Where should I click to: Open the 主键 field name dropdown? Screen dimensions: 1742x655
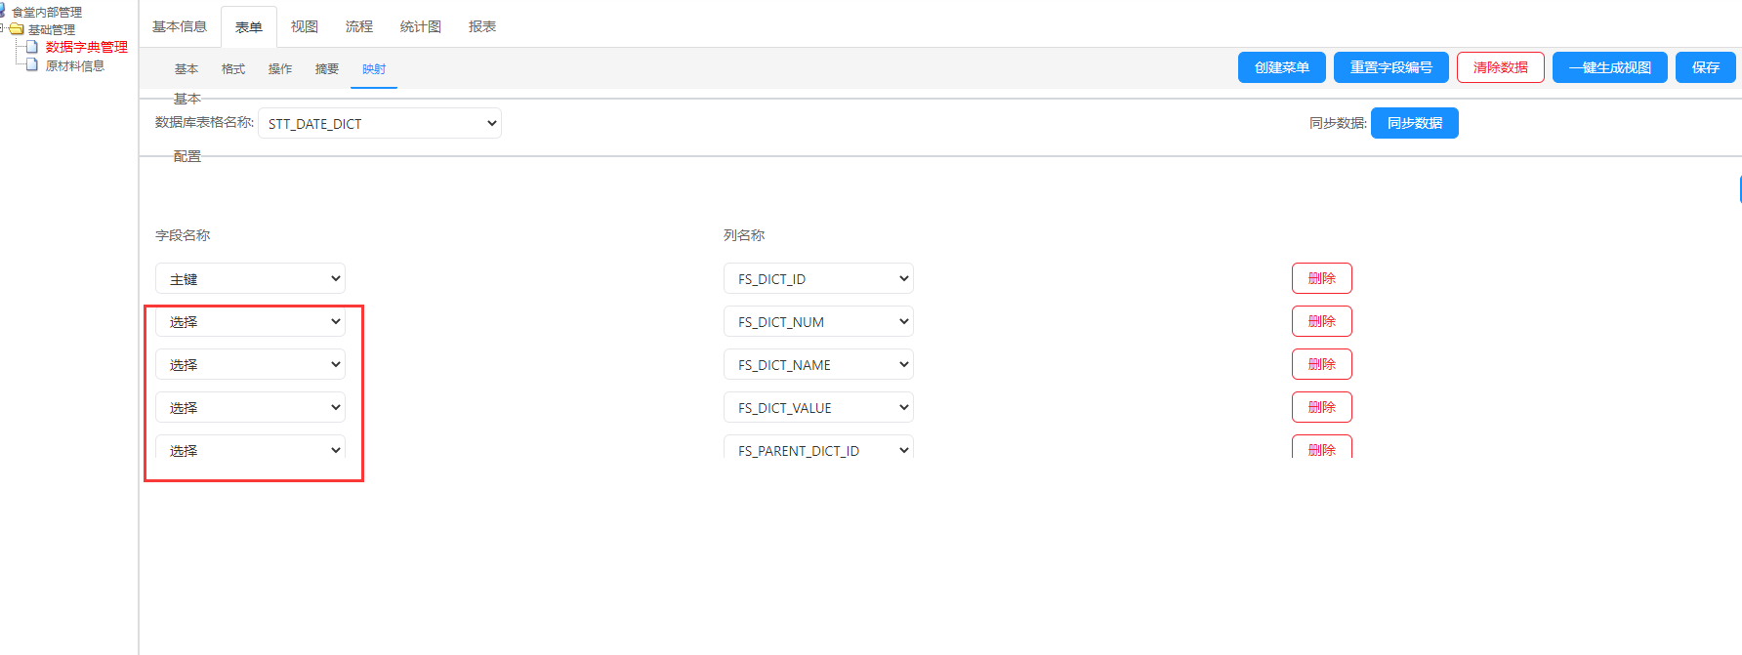(x=250, y=278)
